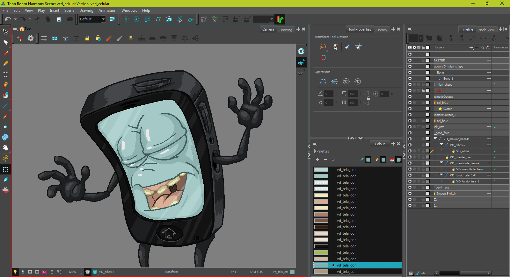Switch to the Node View tab
Viewport: 510px width, 277px height.
pos(486,30)
